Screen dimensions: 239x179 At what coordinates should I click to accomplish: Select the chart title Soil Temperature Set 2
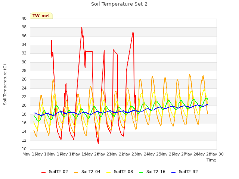[x=119, y=4]
